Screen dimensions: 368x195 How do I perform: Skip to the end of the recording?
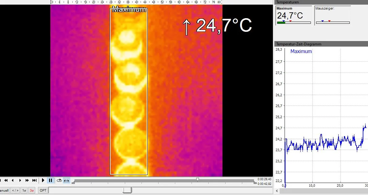point(34,180)
